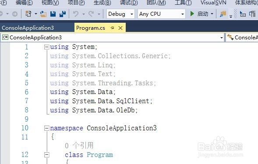
Task: Open the New Project dropdown arrow
Action: pos(36,14)
